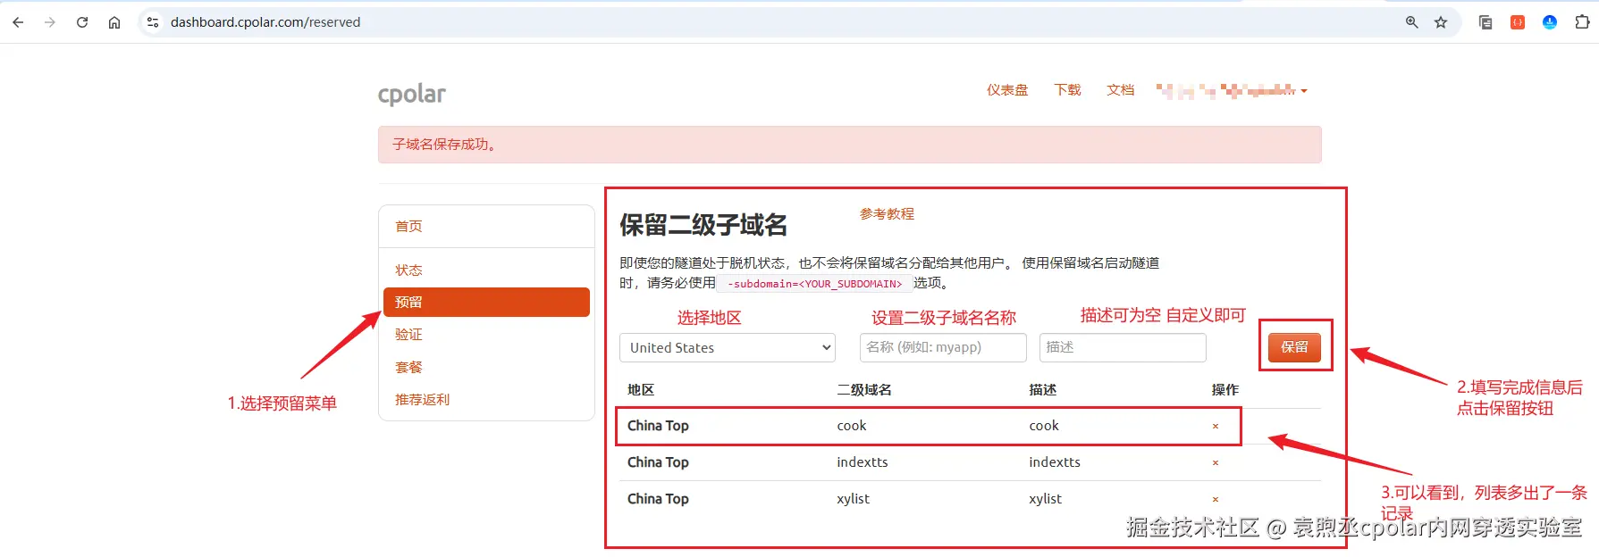Open the 下载 download link

(x=1067, y=90)
